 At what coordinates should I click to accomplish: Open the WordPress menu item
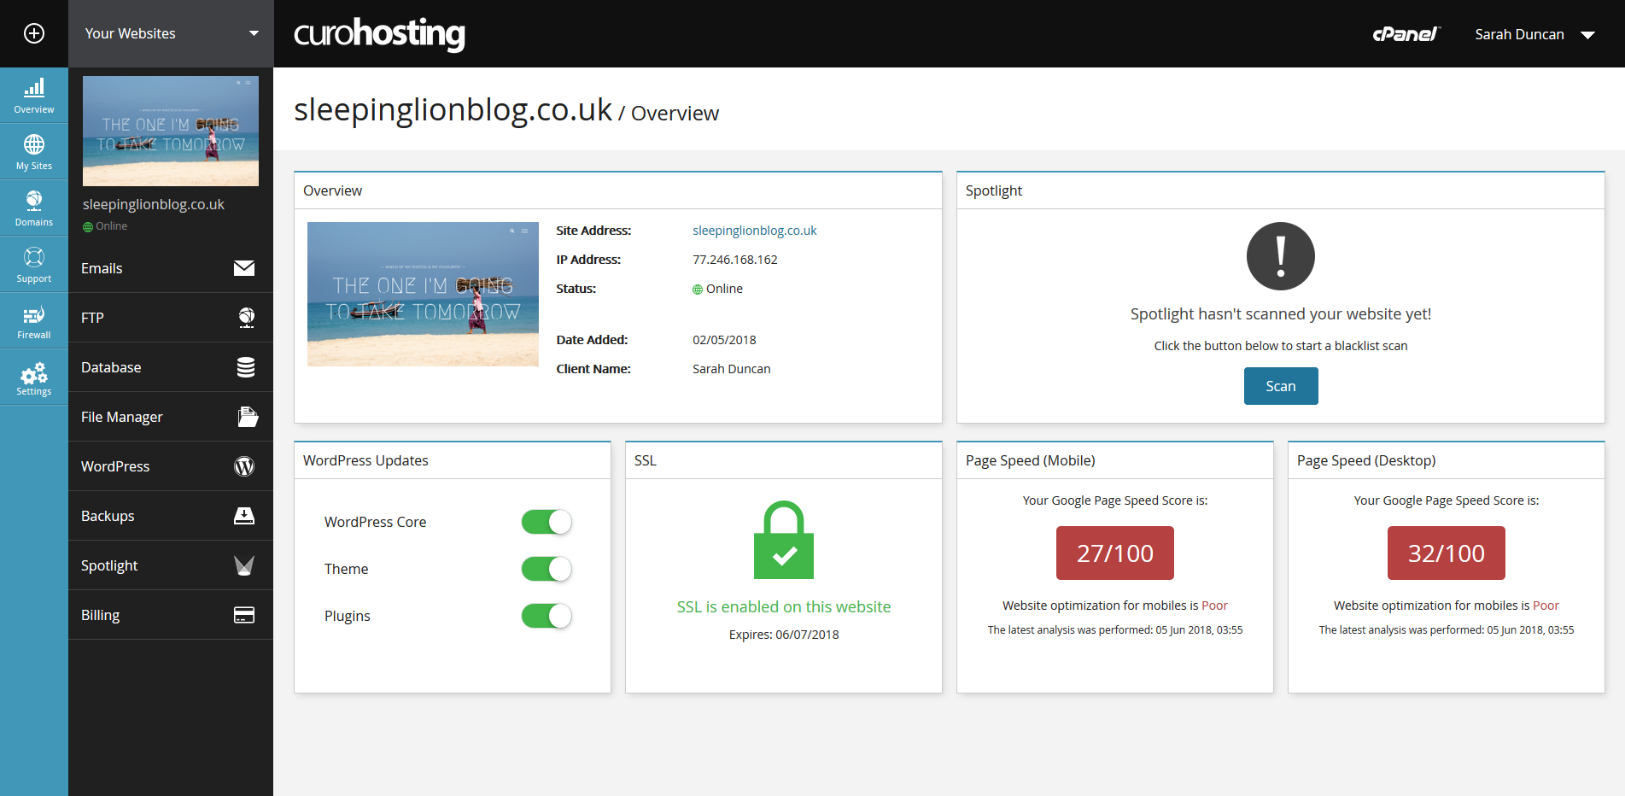[171, 466]
